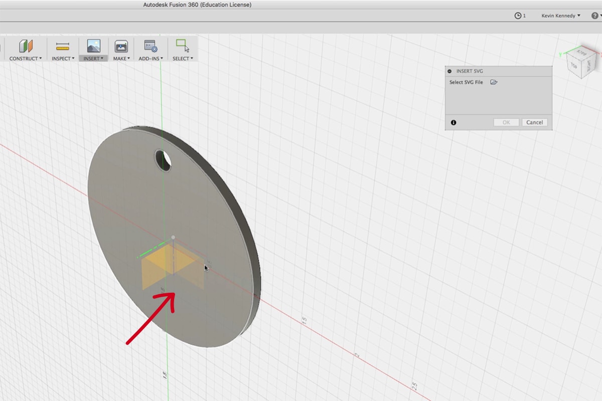The height and width of the screenshot is (401, 602).
Task: Click the Insert image icon
Action: [x=93, y=47]
